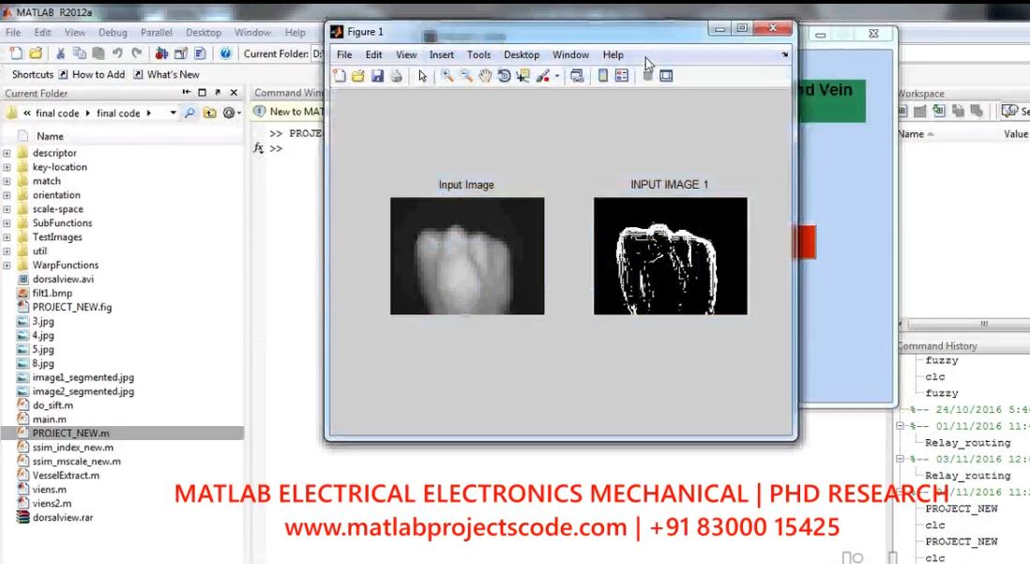Open the Current Folder path dropdown
Screen dimensions: 1030x564
pyautogui.click(x=173, y=114)
